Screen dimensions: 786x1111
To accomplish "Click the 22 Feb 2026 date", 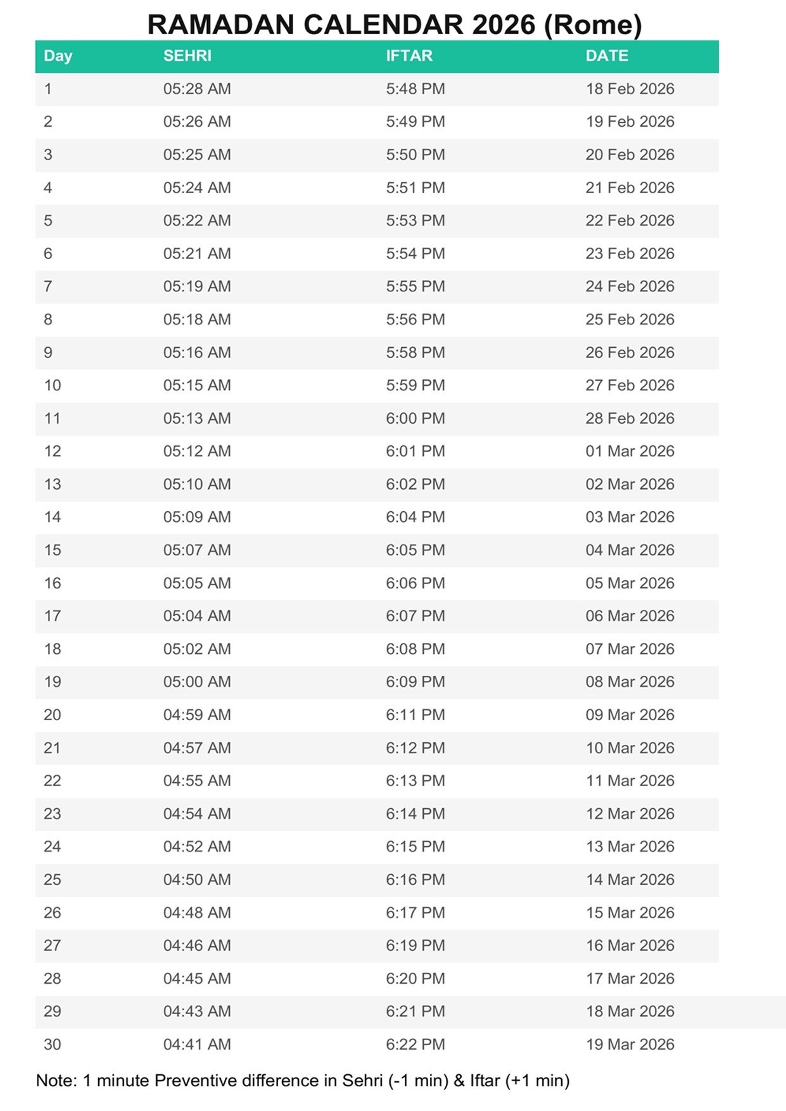I will 630,220.
